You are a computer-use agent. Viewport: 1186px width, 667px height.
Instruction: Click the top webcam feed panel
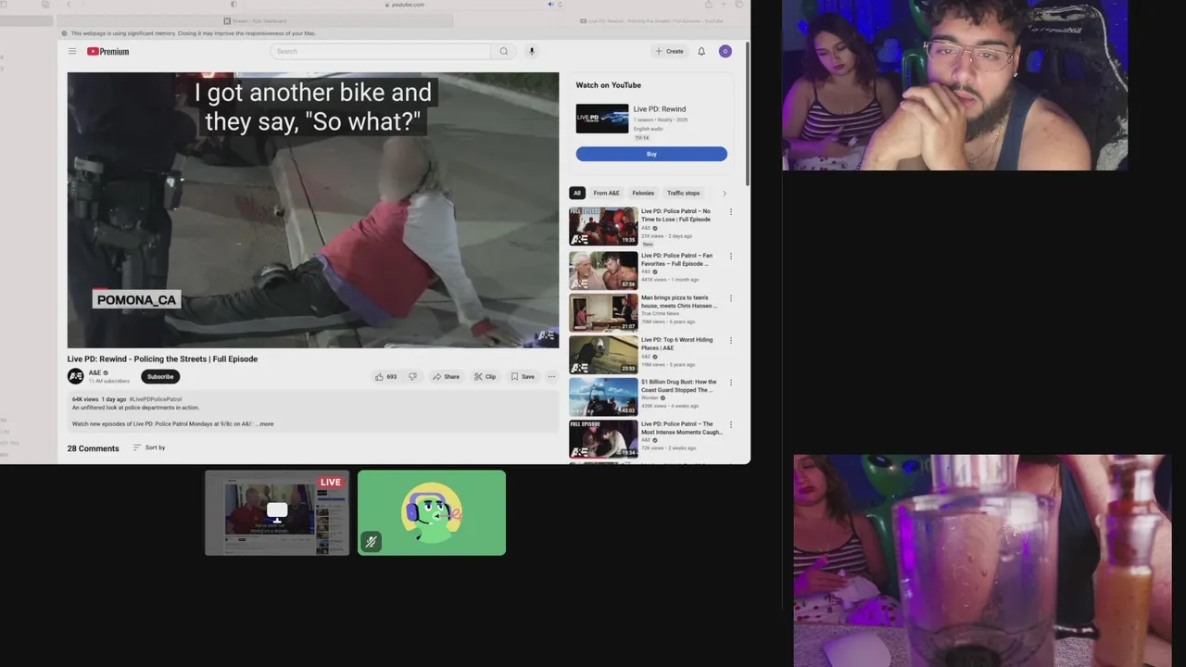(954, 85)
